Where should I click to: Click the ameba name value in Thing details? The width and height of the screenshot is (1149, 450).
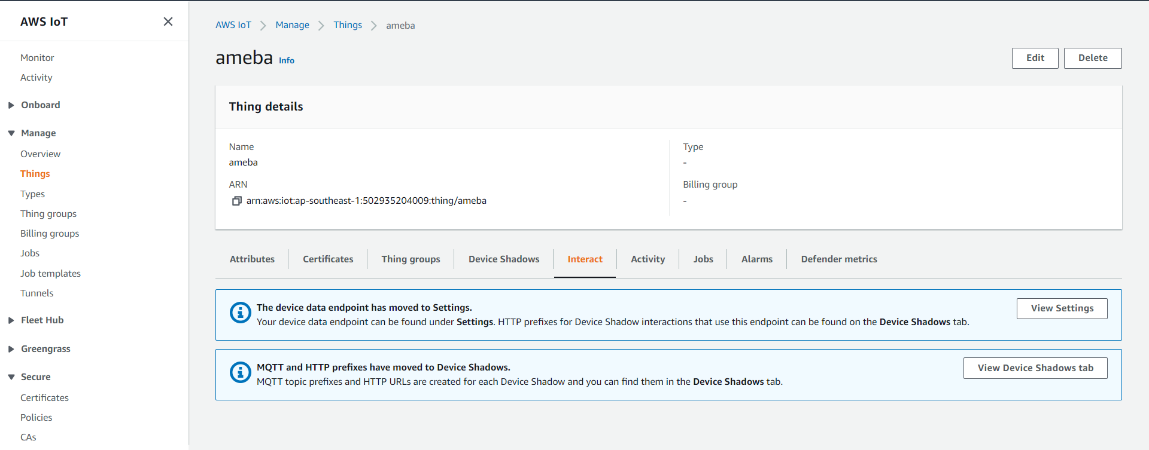point(244,163)
